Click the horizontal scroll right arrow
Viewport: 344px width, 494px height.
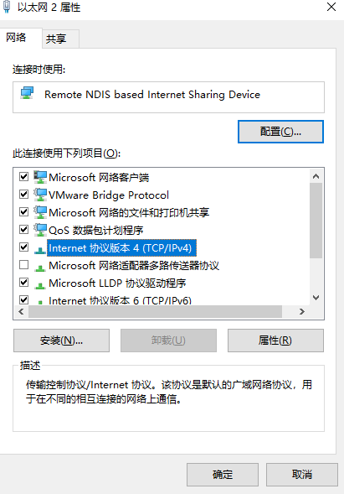[302, 312]
